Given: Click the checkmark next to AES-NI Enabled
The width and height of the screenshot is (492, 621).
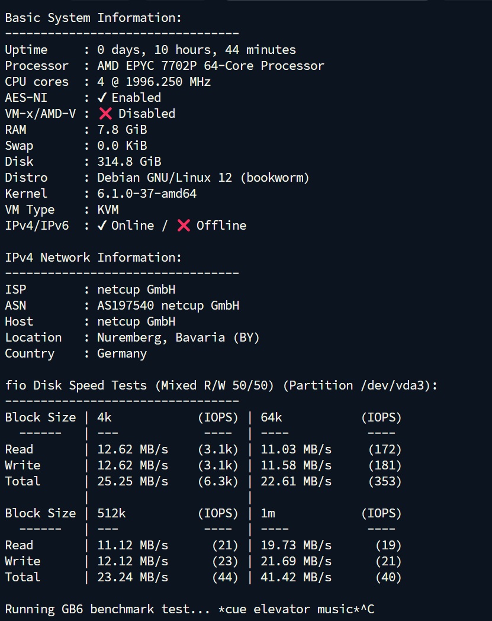Looking at the screenshot, I should [102, 98].
